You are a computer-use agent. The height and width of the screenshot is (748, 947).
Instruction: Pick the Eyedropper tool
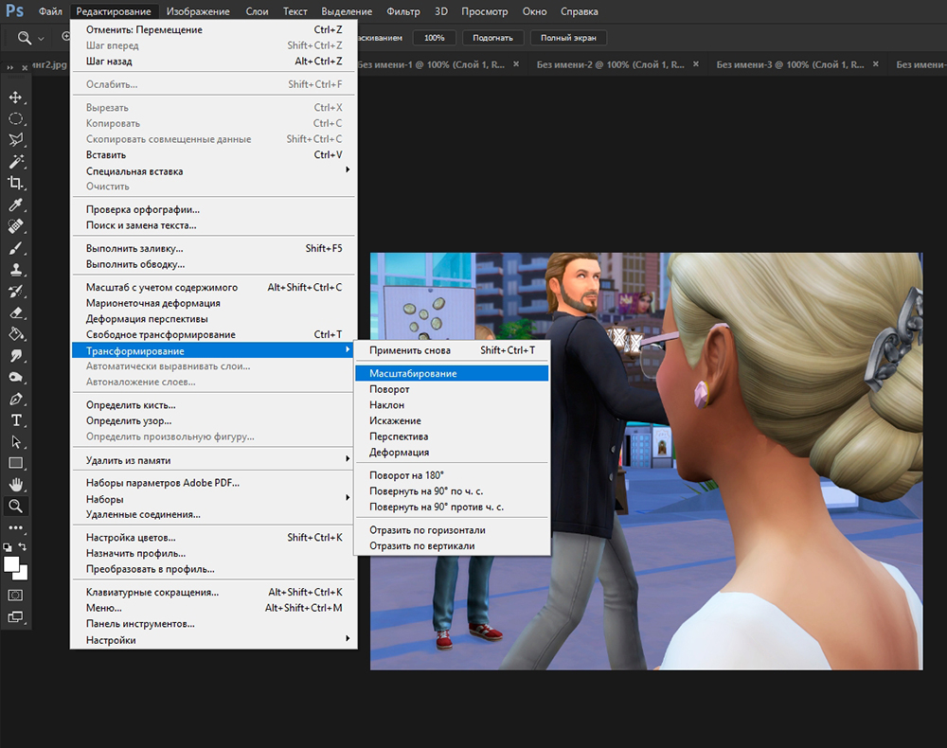click(16, 205)
